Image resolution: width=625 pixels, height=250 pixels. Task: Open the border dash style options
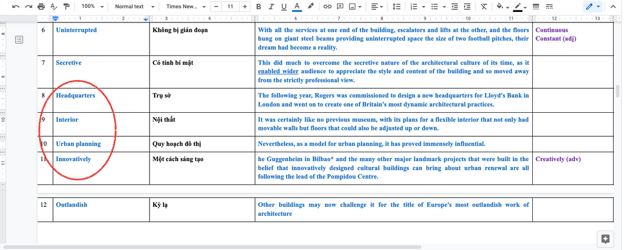point(549,7)
